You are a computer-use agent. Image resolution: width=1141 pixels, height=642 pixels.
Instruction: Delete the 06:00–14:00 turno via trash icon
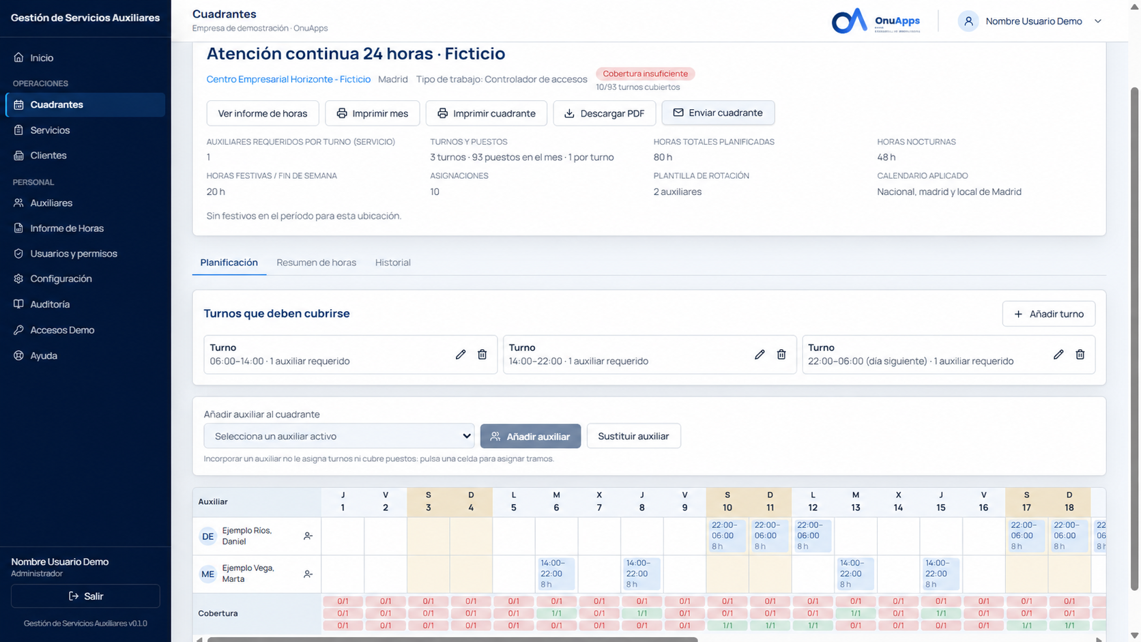click(482, 355)
